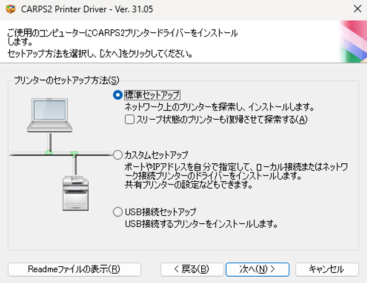Click the multifunction printer illustration
This screenshot has height=283, width=367.
tap(76, 193)
